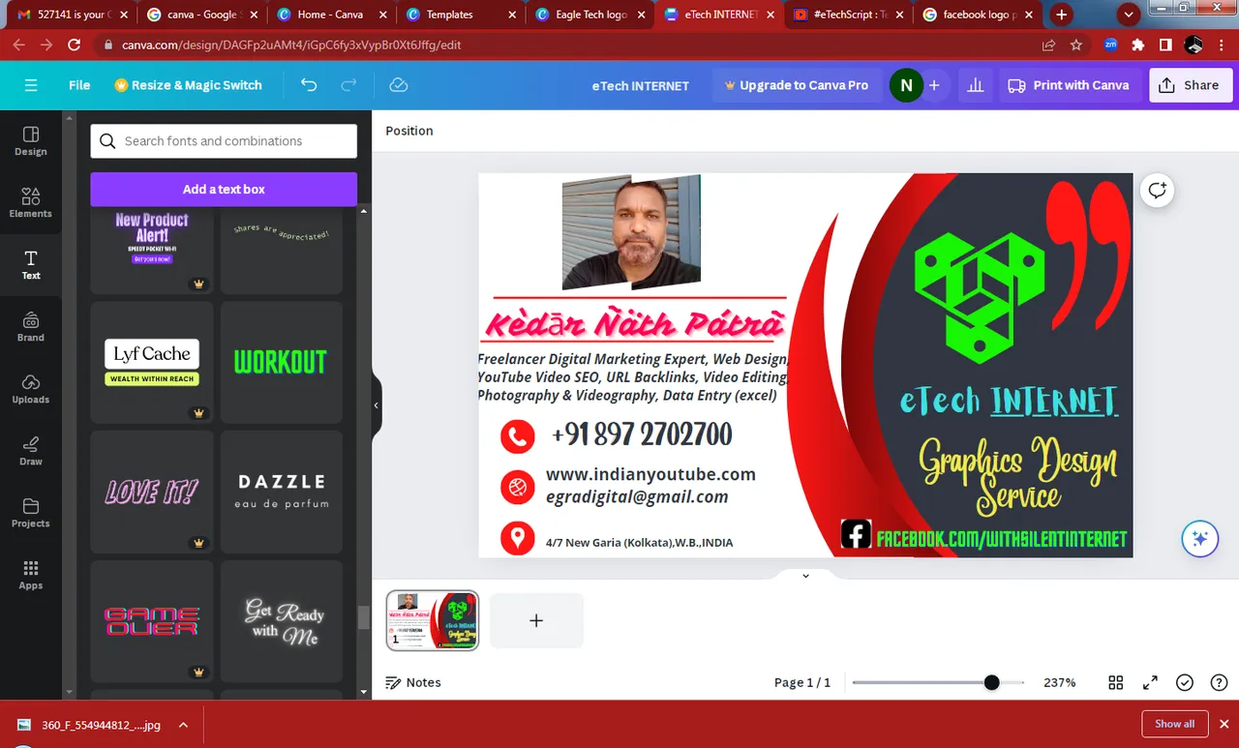Open the analytics bar chart icon

[x=976, y=85]
